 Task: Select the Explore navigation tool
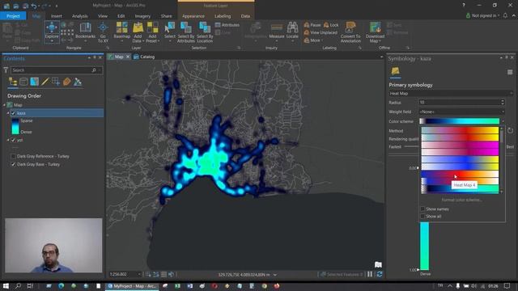click(52, 32)
